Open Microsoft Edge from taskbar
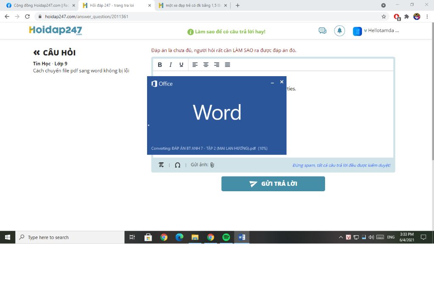The width and height of the screenshot is (434, 300). tap(179, 237)
